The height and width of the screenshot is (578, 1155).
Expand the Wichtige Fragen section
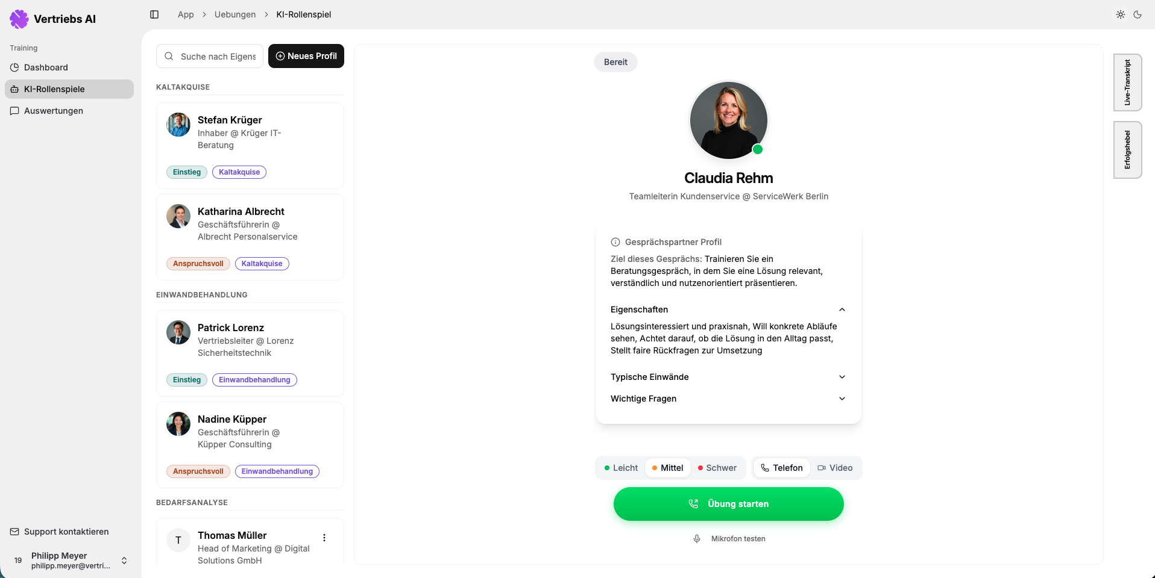(842, 399)
